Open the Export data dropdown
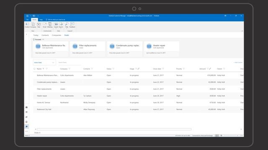268x150 pixels. point(61,25)
